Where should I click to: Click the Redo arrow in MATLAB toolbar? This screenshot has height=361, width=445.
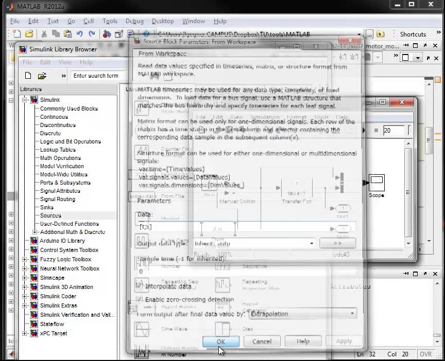(92, 34)
